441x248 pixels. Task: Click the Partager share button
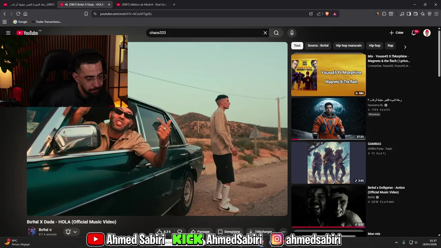pos(200,232)
